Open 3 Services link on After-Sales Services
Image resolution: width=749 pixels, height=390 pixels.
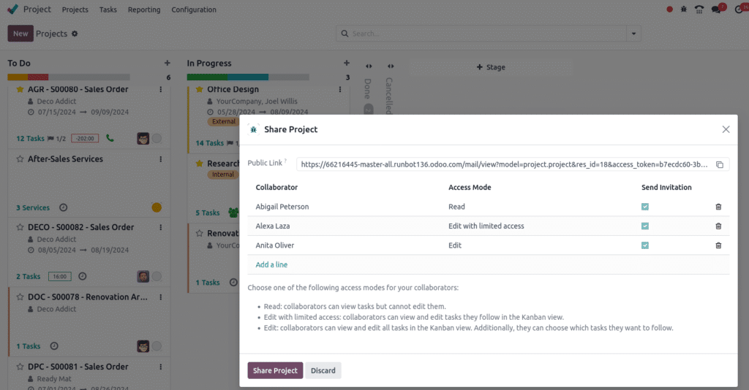click(33, 207)
